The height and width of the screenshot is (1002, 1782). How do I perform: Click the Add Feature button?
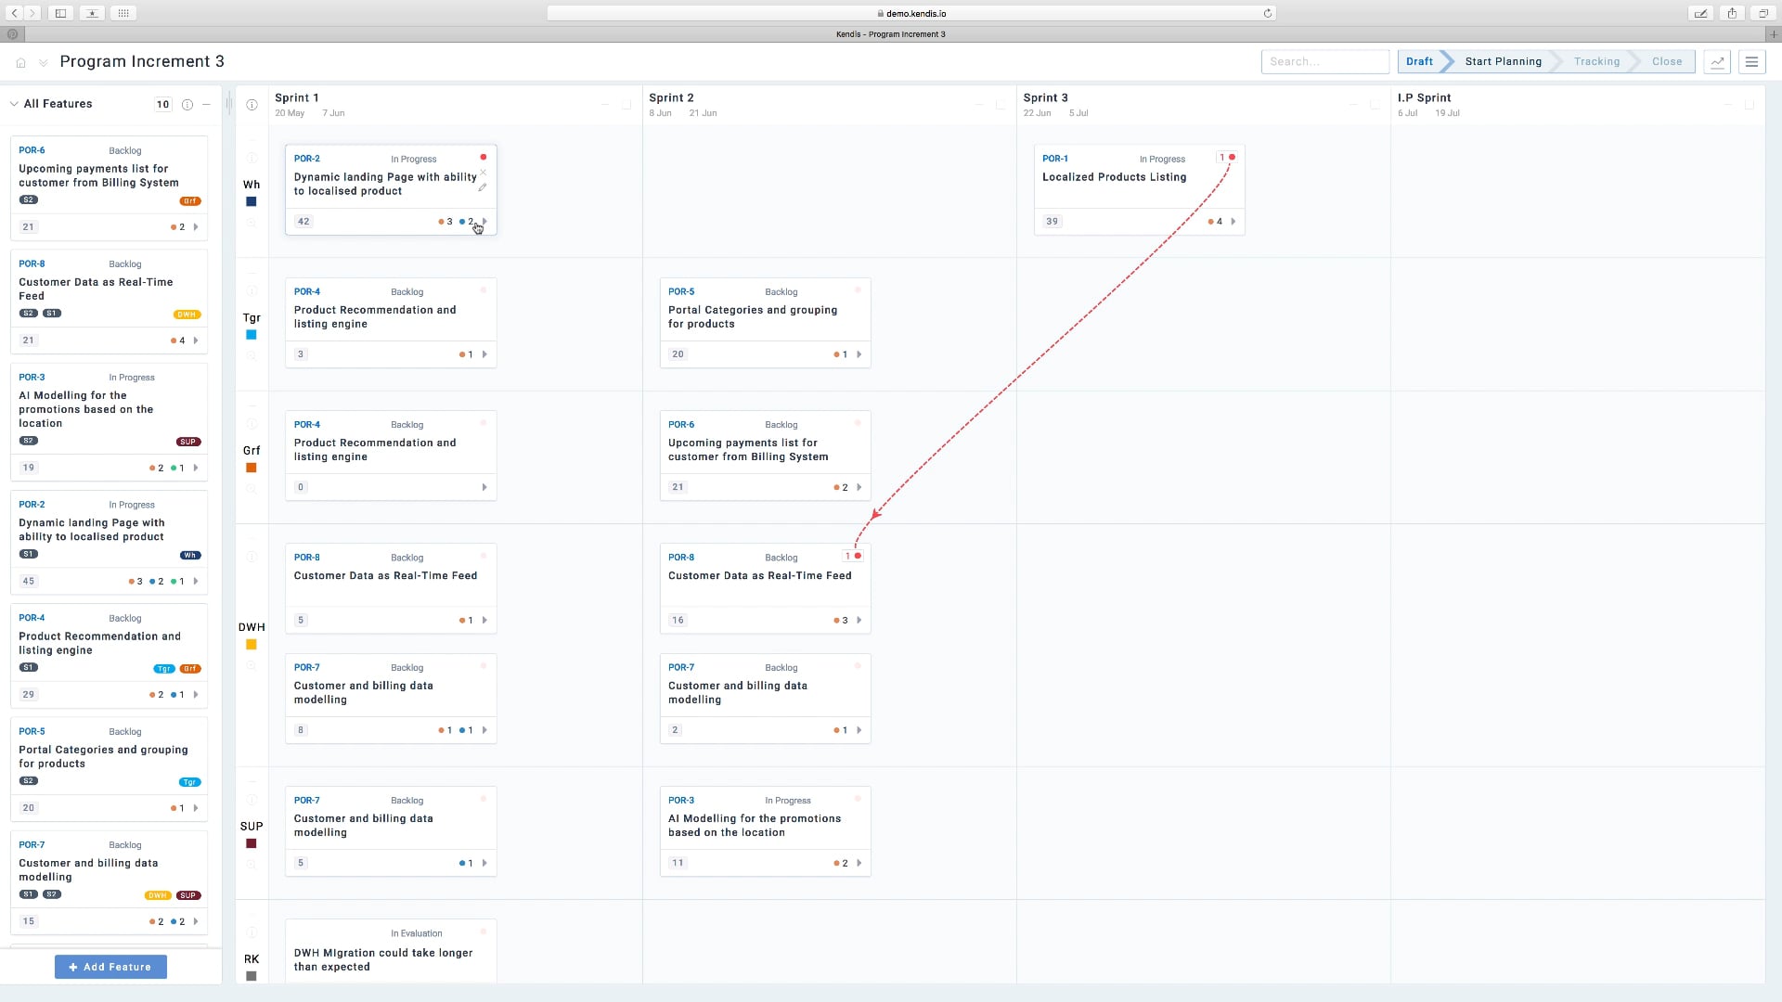pyautogui.click(x=110, y=967)
